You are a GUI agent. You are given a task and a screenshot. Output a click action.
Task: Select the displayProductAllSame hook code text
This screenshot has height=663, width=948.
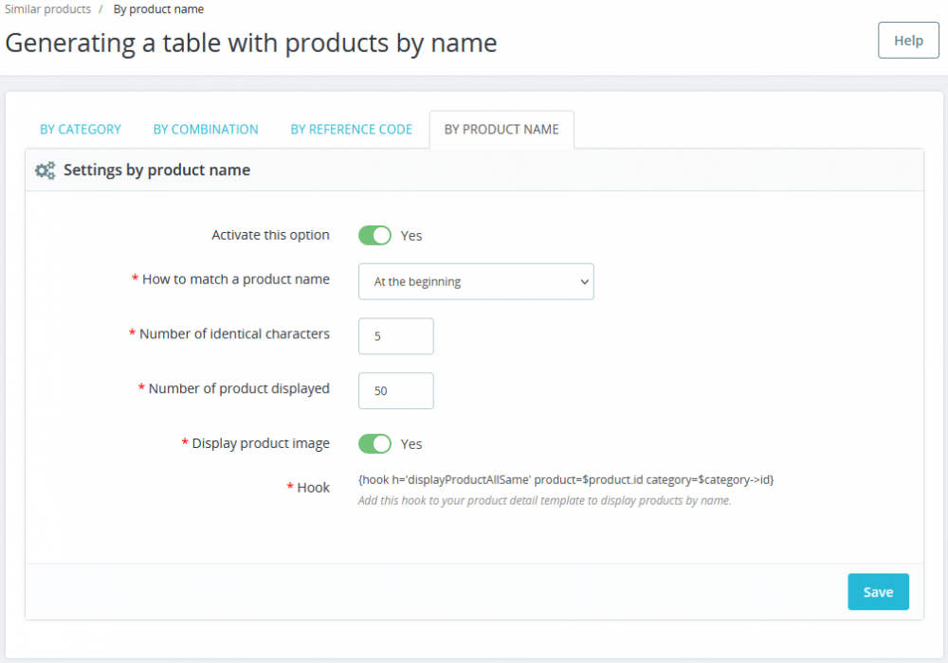click(566, 479)
